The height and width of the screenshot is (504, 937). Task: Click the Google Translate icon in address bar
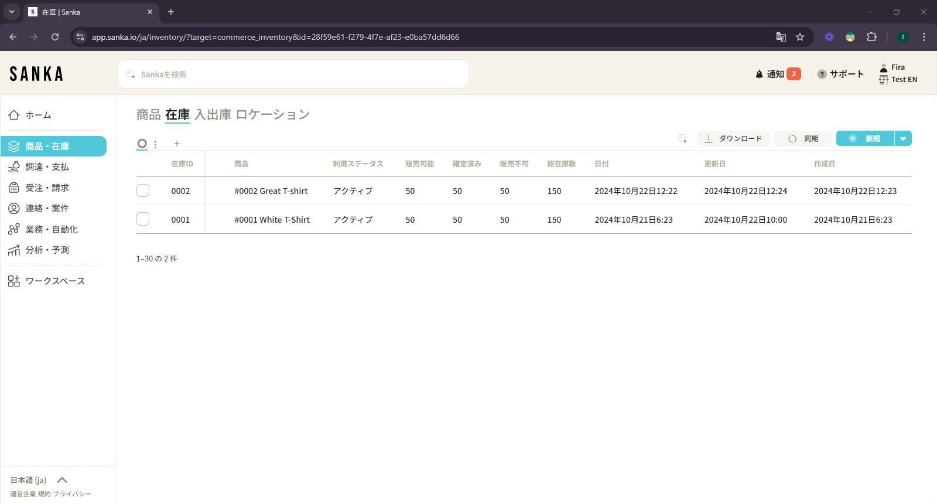[x=781, y=37]
